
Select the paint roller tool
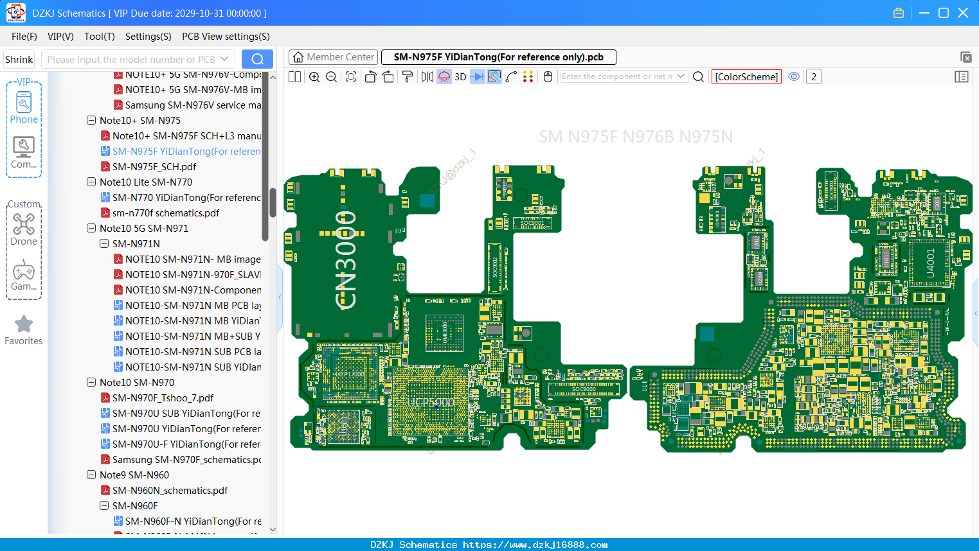point(408,76)
